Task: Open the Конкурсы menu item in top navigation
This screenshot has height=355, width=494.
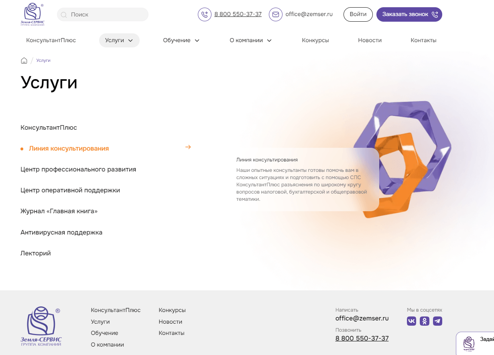Action: (315, 40)
